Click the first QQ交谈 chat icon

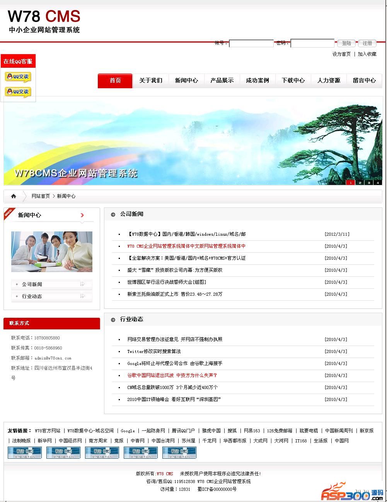tap(18, 77)
